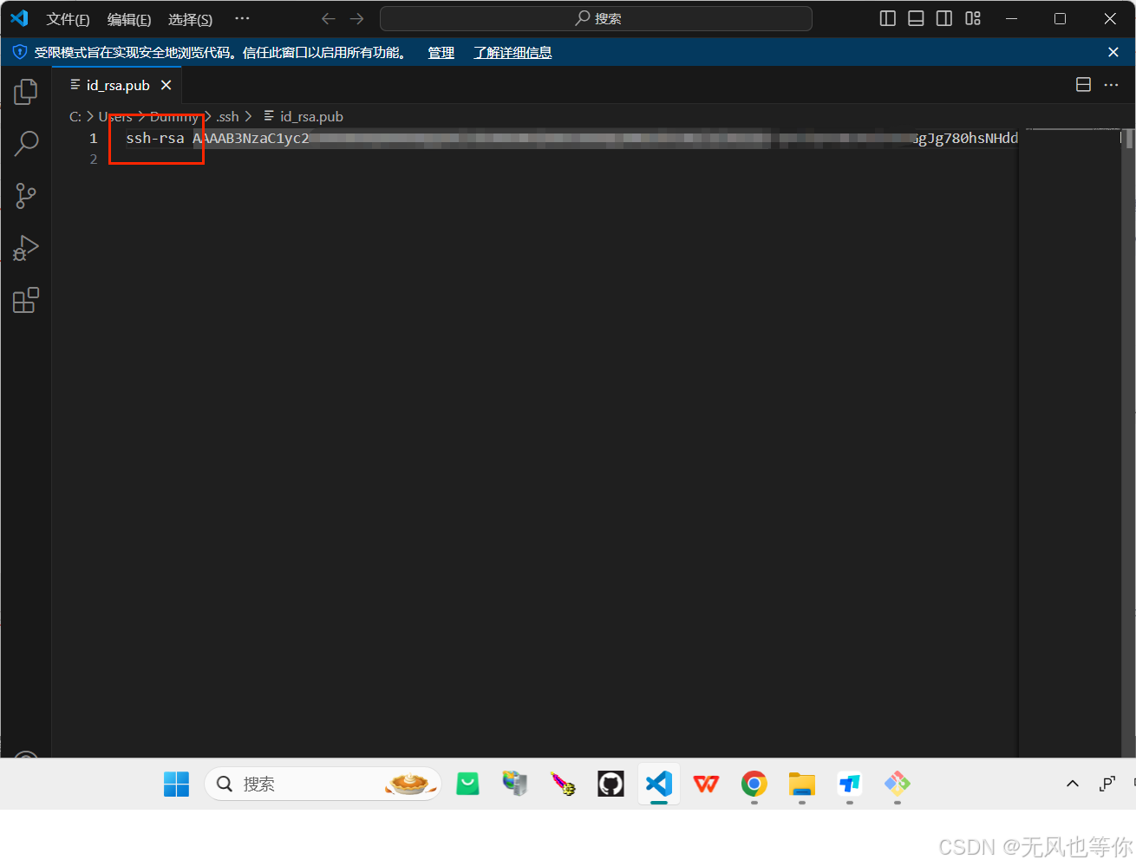Open the 编辑(E) menu

[x=129, y=19]
